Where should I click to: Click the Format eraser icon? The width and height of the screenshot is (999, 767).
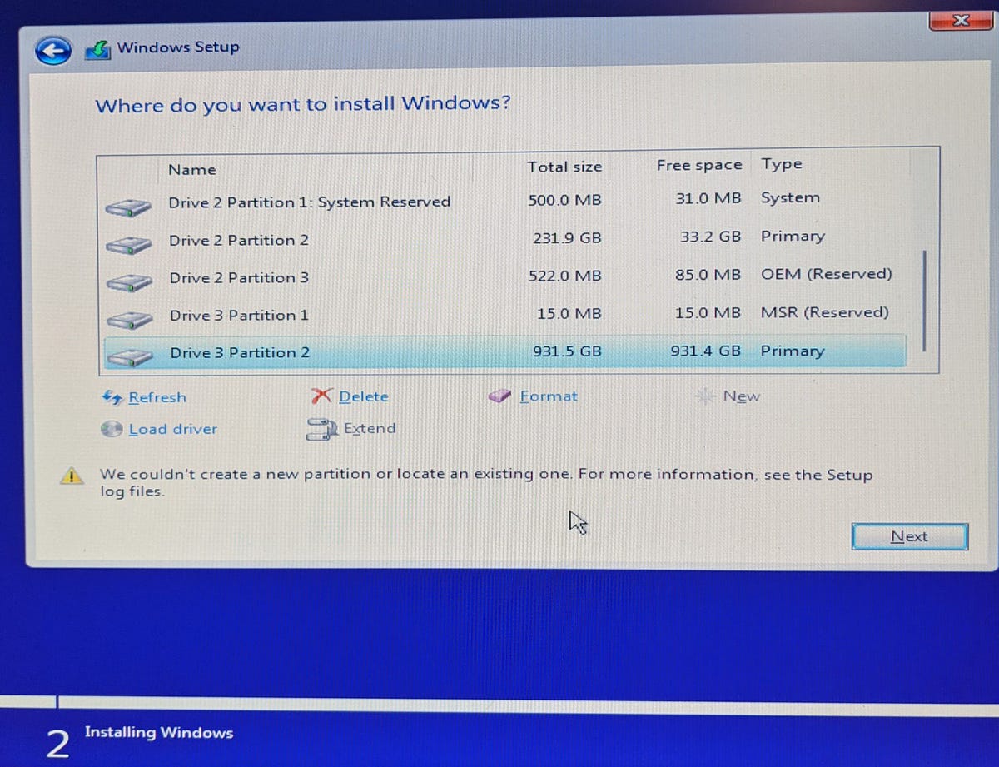point(500,396)
